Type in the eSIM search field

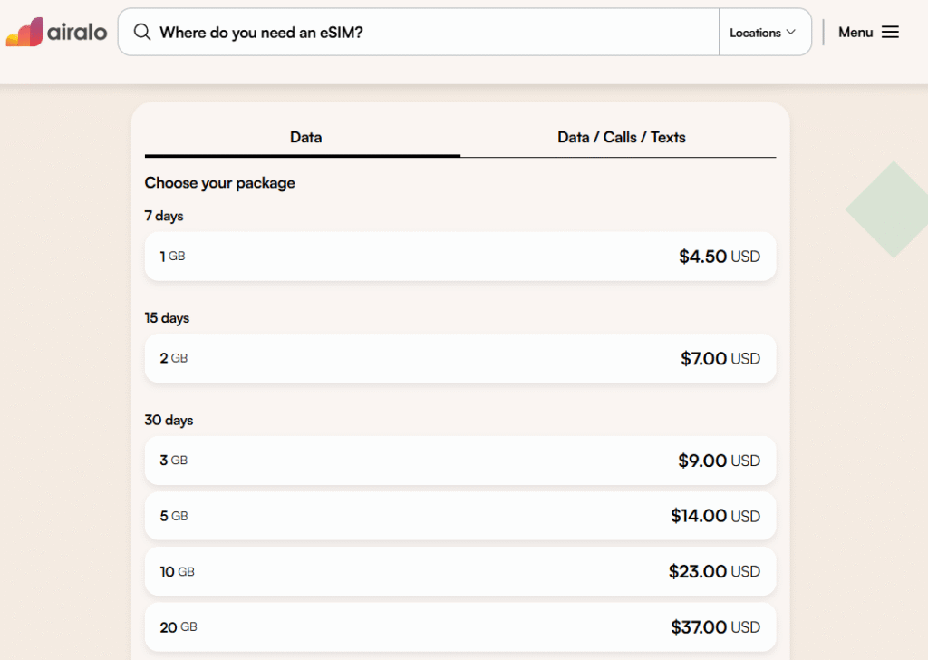click(435, 32)
